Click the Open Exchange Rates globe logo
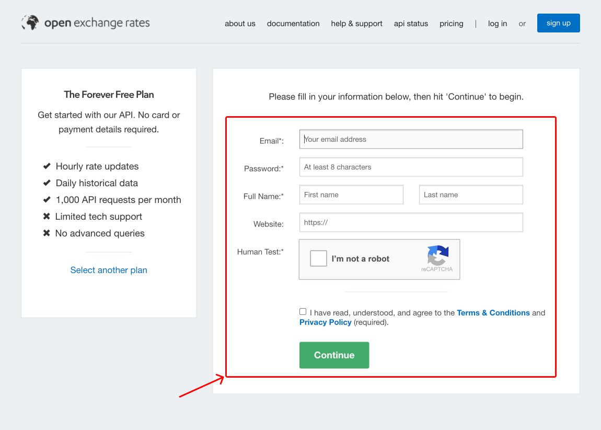Viewport: 601px width, 430px height. (x=30, y=22)
